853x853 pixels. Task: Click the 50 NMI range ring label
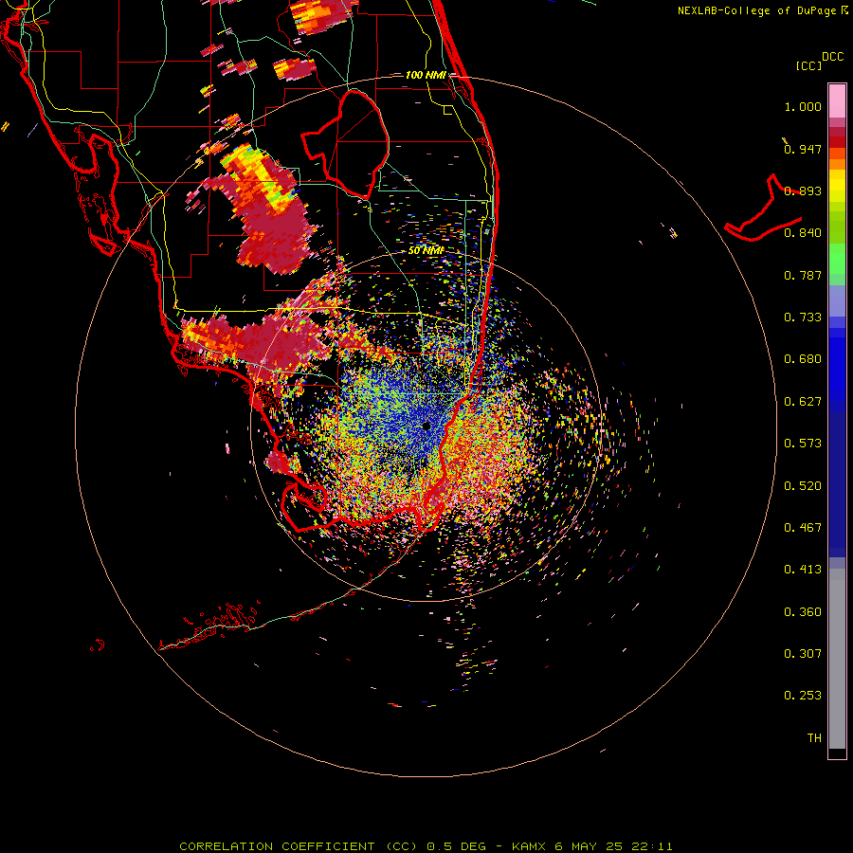(x=426, y=250)
